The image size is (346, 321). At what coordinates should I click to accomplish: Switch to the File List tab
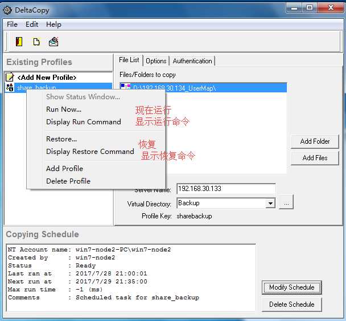click(129, 60)
